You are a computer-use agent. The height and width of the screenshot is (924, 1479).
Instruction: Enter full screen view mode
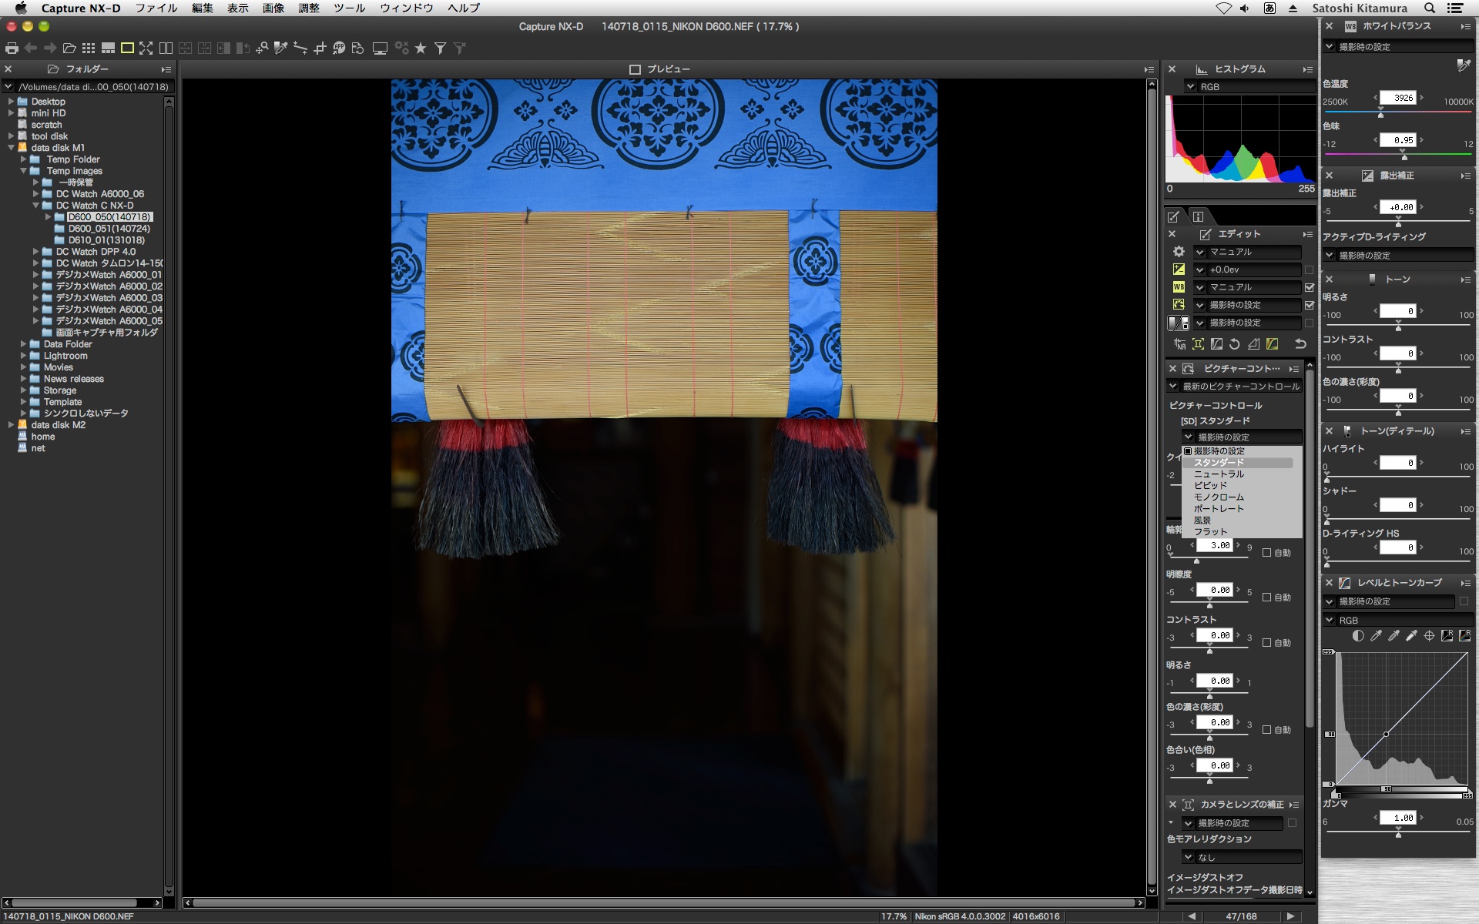pyautogui.click(x=146, y=48)
